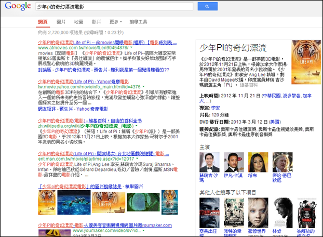Expand the arrow next to tw.movie.yahoo.com URL

[143, 87]
